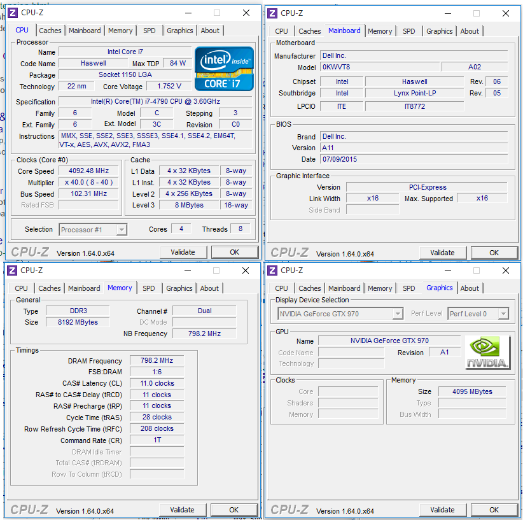Click OK in the Mainboard tab window
Viewport: 523px width, 520px height.
[x=494, y=253]
